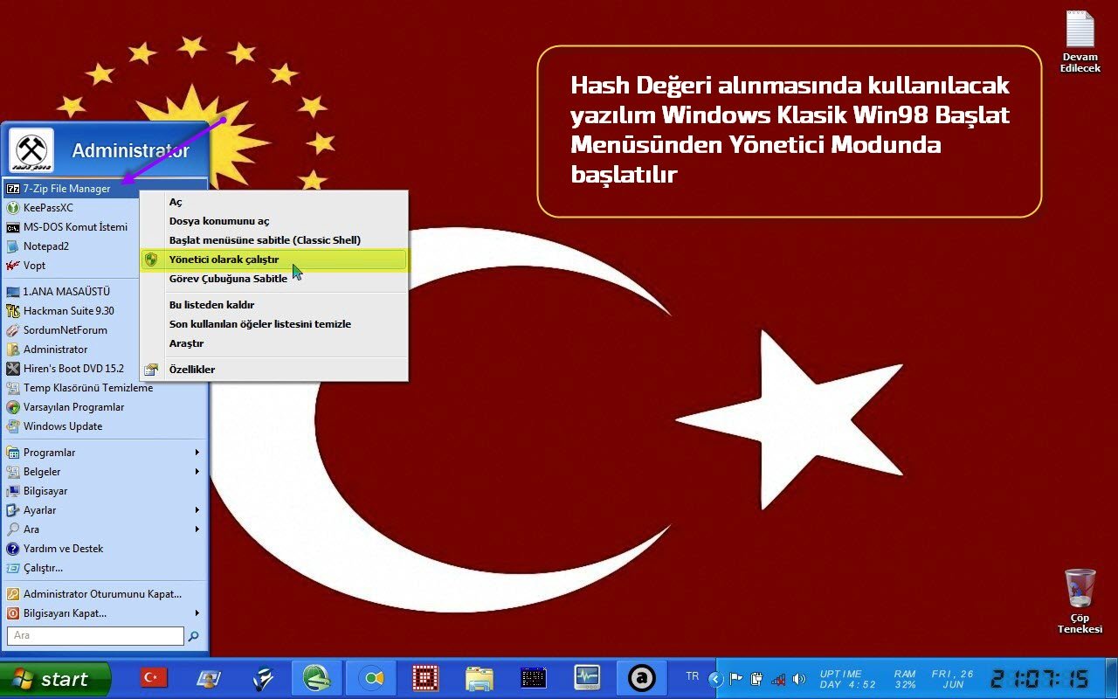The image size is (1118, 699).
Task: Click the UPTIME DAY 4:52 readout
Action: (847, 679)
